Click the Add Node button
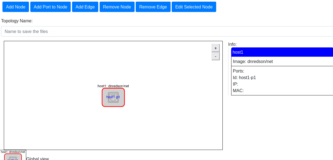 pos(16,7)
